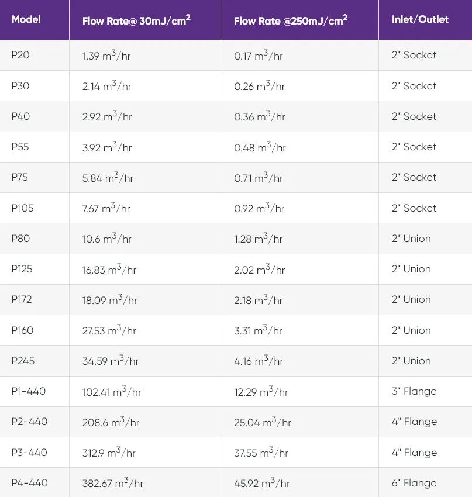Image resolution: width=472 pixels, height=497 pixels.
Task: Select the 16.83 m³/hr flow rate value
Action: pyautogui.click(x=109, y=269)
